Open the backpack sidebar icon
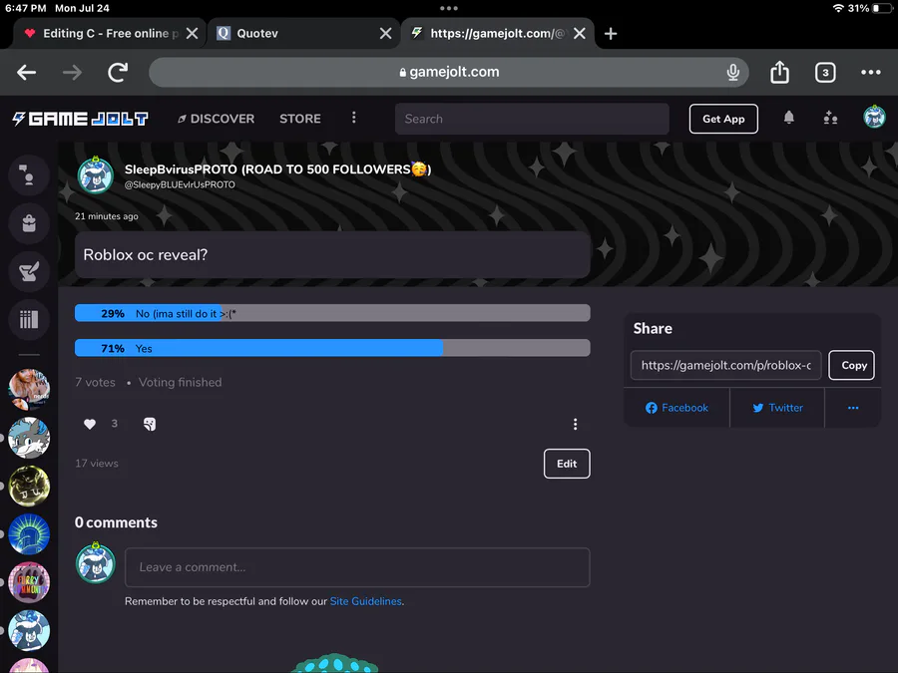The height and width of the screenshot is (673, 898). point(29,223)
